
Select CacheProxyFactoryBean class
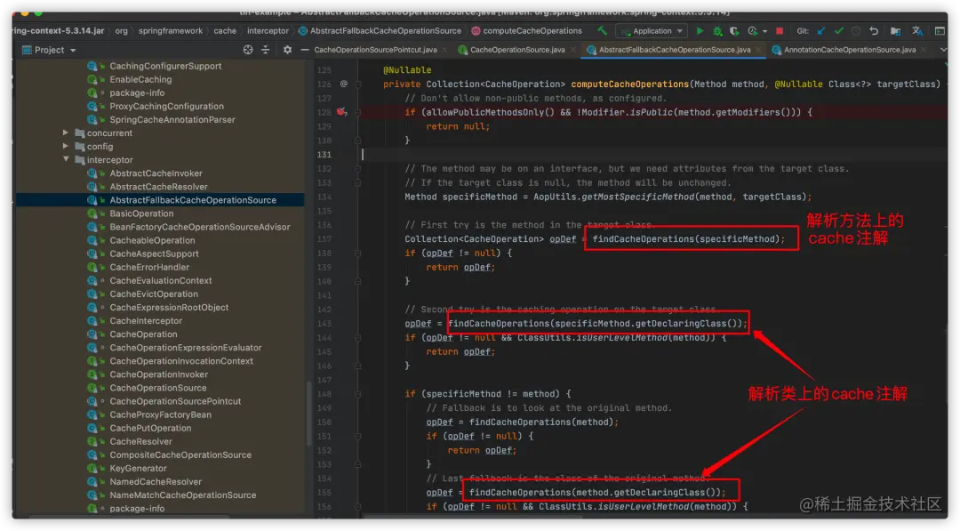click(x=160, y=414)
